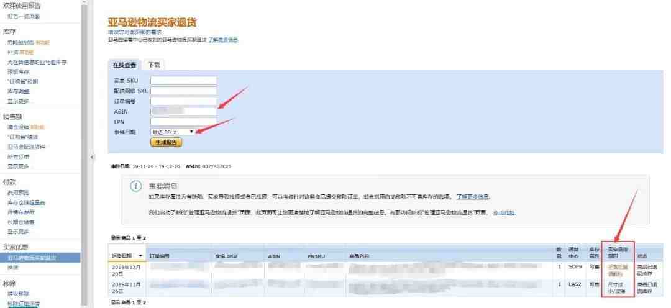This screenshot has width=671, height=308.
Task: Select the 在线查看 tab
Action: [124, 65]
